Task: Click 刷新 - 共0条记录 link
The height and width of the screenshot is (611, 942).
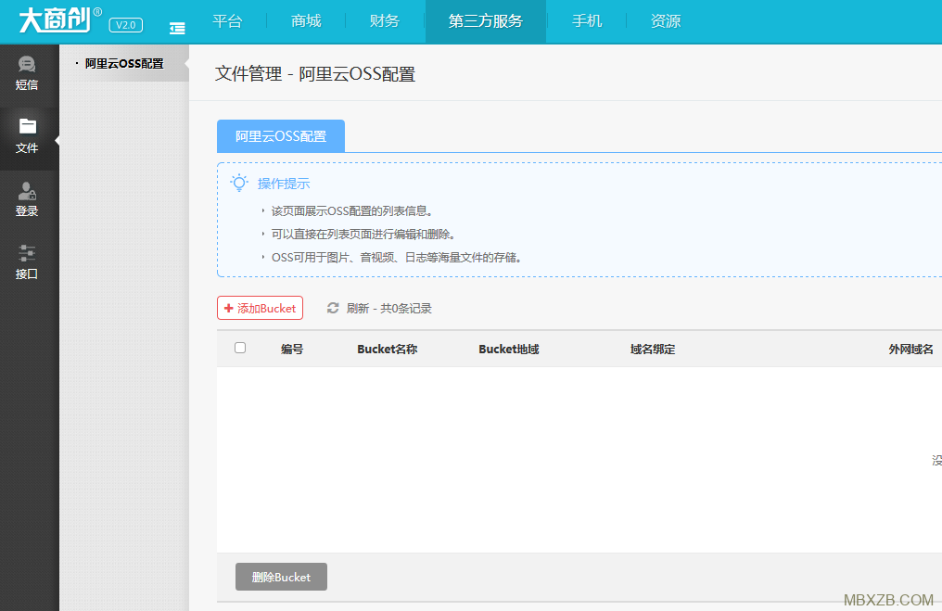Action: [388, 308]
